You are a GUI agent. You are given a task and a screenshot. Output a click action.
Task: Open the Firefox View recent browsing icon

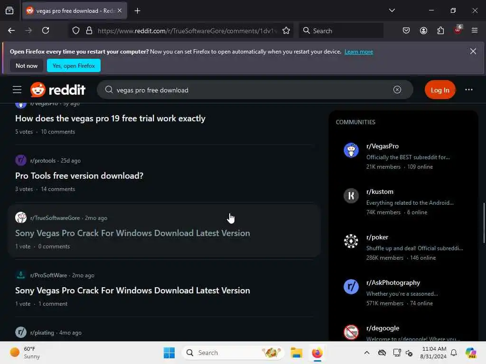click(x=9, y=11)
